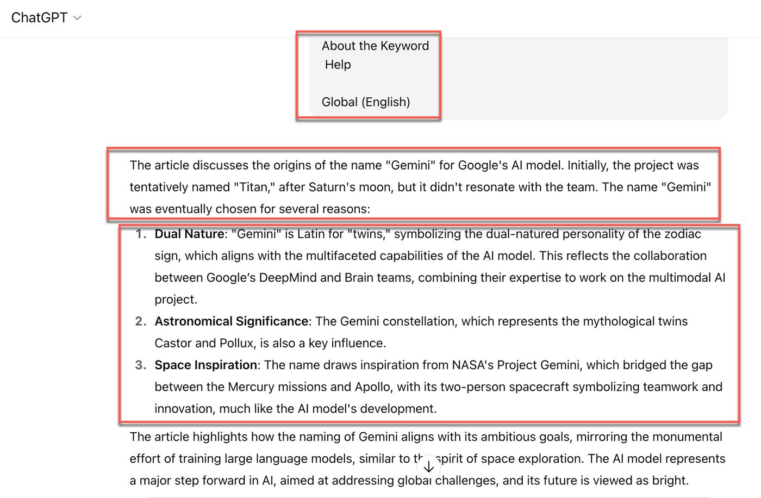This screenshot has height=498, width=761.
Task: Click the line "was eventually chosen for several reasons:"
Action: (x=249, y=209)
